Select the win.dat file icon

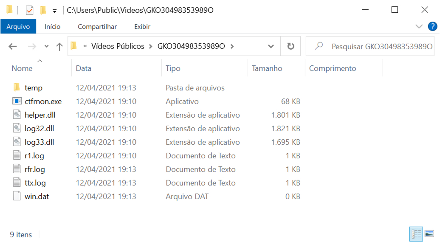(x=17, y=196)
